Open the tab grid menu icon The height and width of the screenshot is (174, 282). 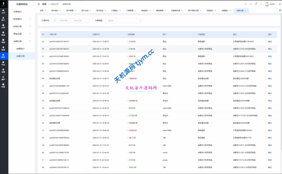(280, 10)
